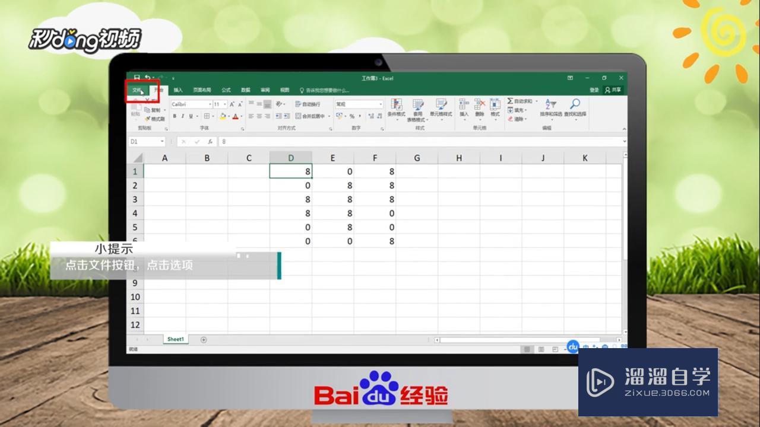Click the Save icon in quick access toolbar
This screenshot has width=760, height=427.
(137, 78)
